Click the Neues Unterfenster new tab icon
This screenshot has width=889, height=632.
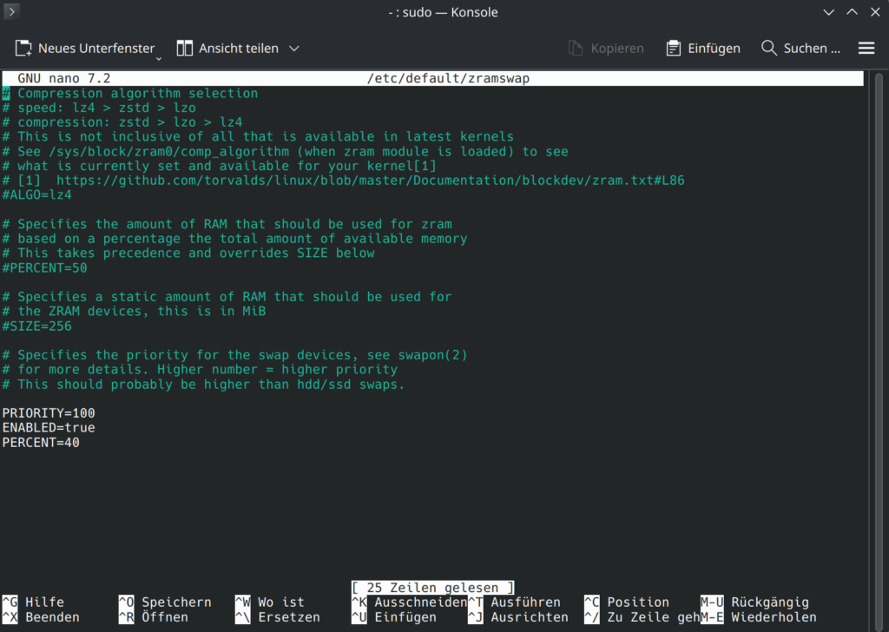pos(23,49)
